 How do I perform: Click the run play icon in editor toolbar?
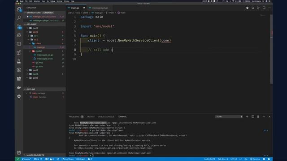(x=258, y=8)
